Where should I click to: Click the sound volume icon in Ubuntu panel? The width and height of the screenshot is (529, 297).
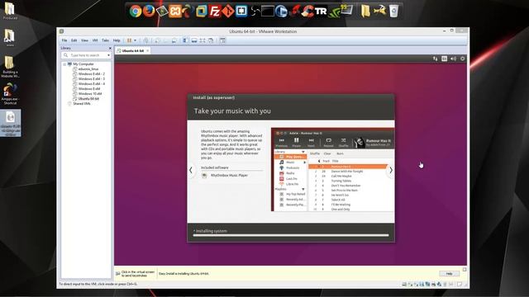(454, 59)
